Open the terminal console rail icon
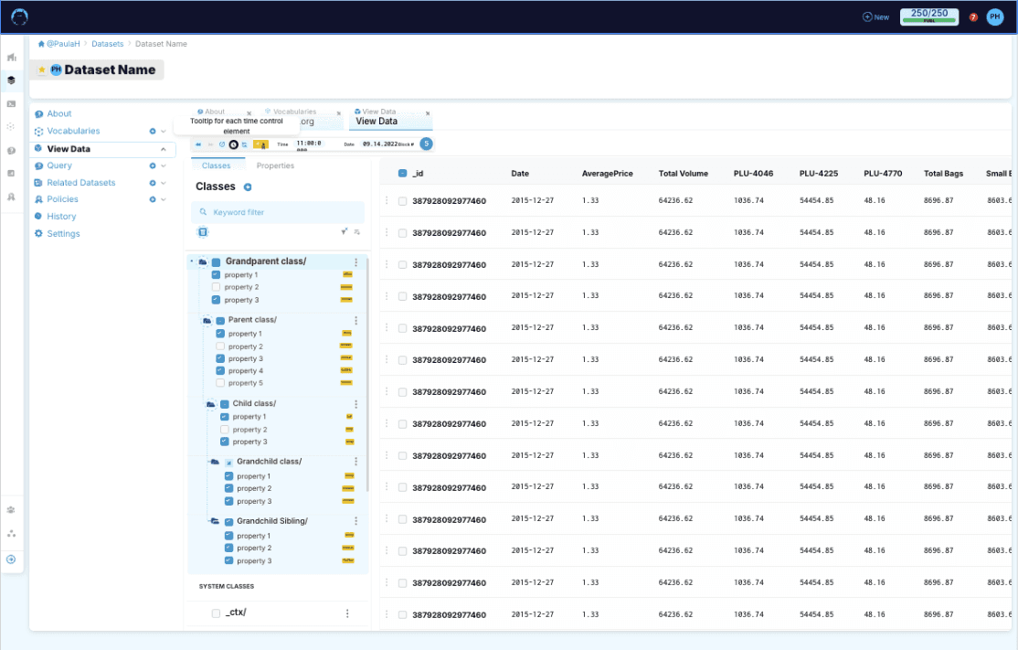 pos(11,104)
